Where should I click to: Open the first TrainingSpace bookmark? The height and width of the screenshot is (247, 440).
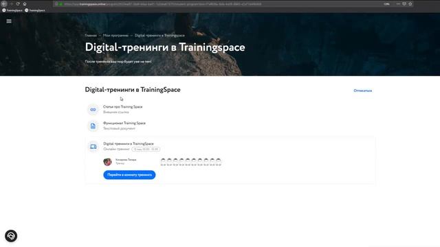[x=12, y=10]
